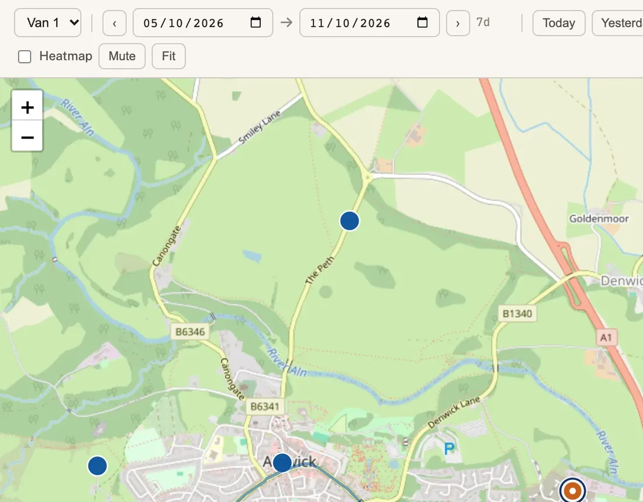Click the A1 road shield

606,338
